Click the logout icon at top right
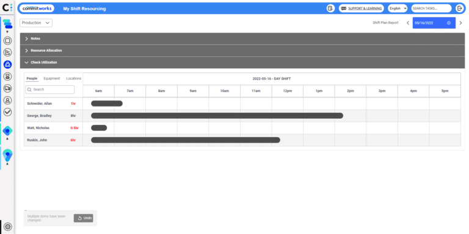 point(459,9)
